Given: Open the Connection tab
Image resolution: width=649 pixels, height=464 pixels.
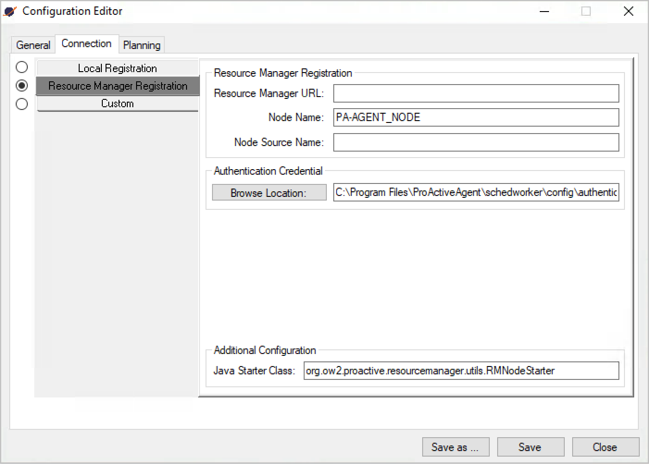Looking at the screenshot, I should pyautogui.click(x=87, y=44).
